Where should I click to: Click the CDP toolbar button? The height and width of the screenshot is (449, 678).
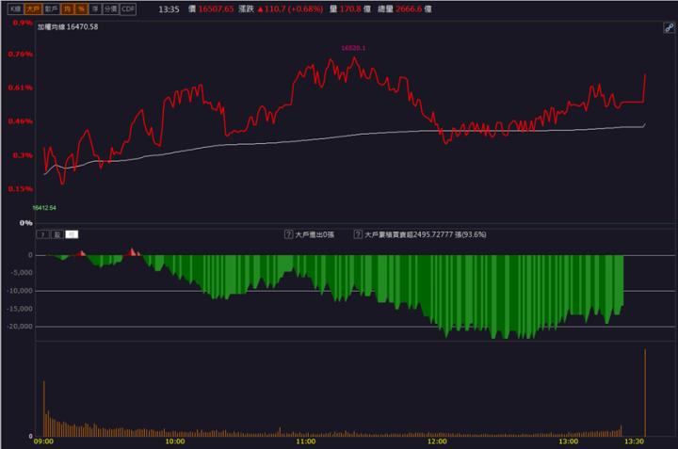[129, 8]
